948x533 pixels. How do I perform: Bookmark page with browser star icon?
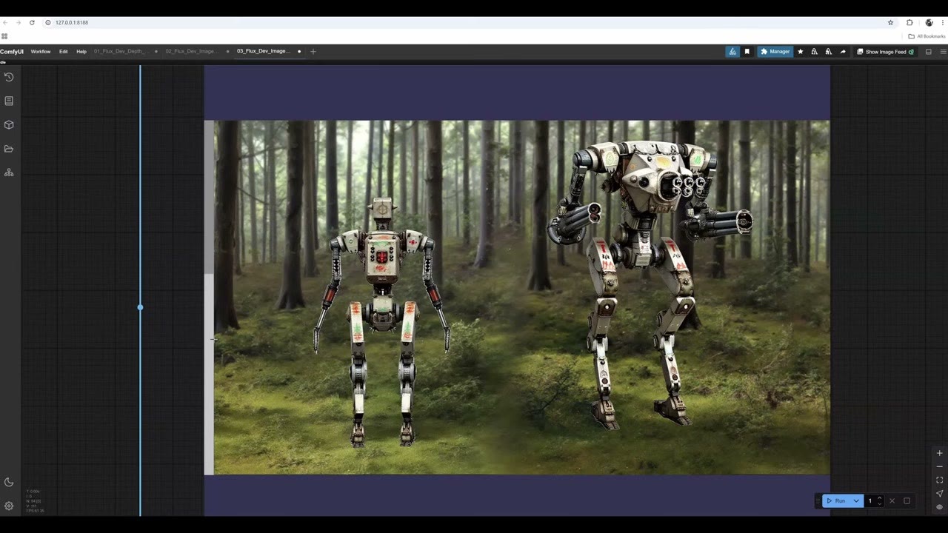[890, 23]
